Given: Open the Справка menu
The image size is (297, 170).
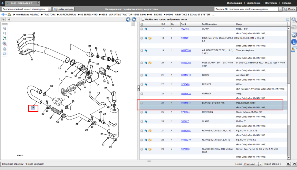Looking at the screenshot, I should tap(286, 3).
